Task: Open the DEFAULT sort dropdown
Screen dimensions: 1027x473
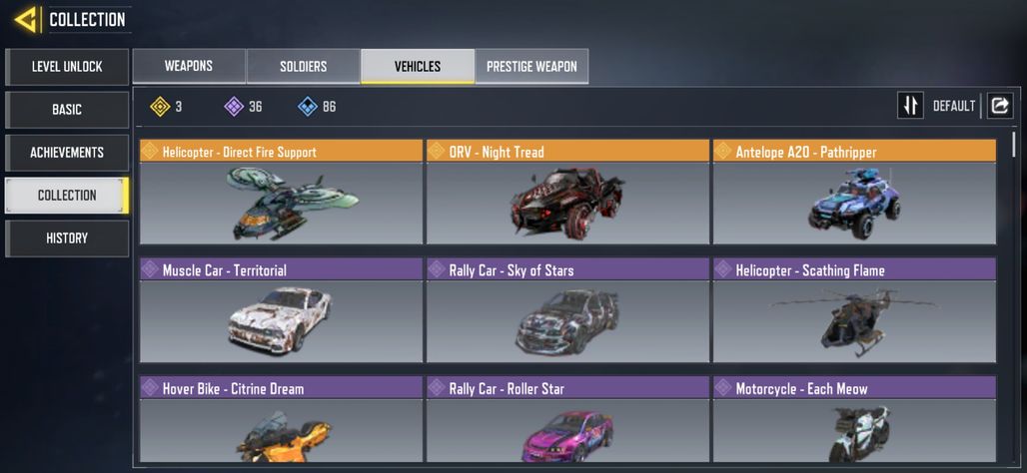Action: [954, 106]
